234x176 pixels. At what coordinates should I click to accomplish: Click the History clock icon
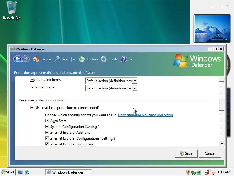[82, 59]
